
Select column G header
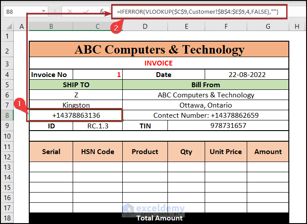pyautogui.click(x=268, y=26)
